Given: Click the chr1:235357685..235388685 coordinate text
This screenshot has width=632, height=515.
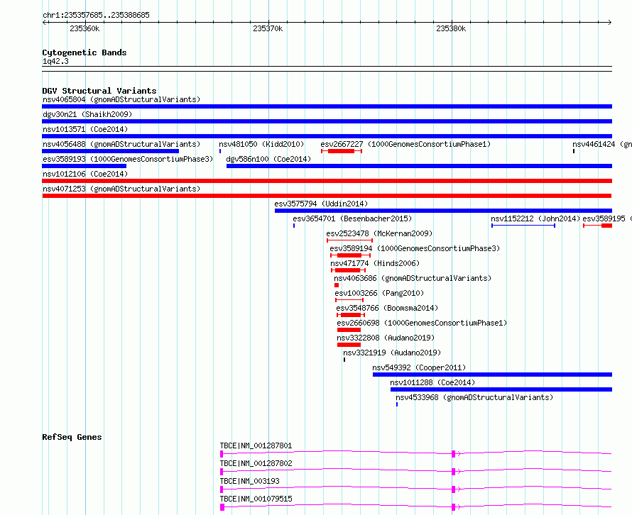Looking at the screenshot, I should (96, 15).
